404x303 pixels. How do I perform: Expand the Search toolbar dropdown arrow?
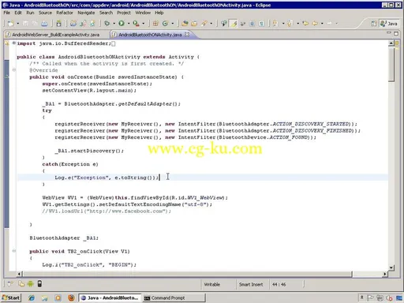pos(211,24)
